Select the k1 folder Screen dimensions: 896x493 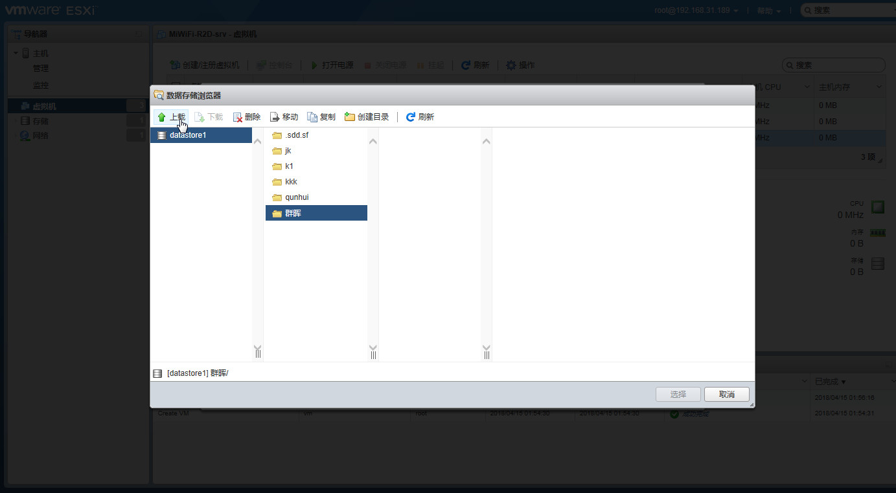[277, 166]
